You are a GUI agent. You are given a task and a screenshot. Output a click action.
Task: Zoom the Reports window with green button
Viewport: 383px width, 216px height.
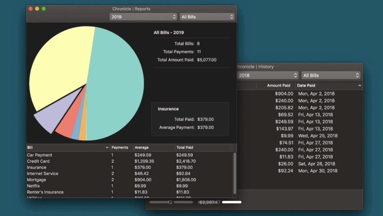tap(44, 9)
